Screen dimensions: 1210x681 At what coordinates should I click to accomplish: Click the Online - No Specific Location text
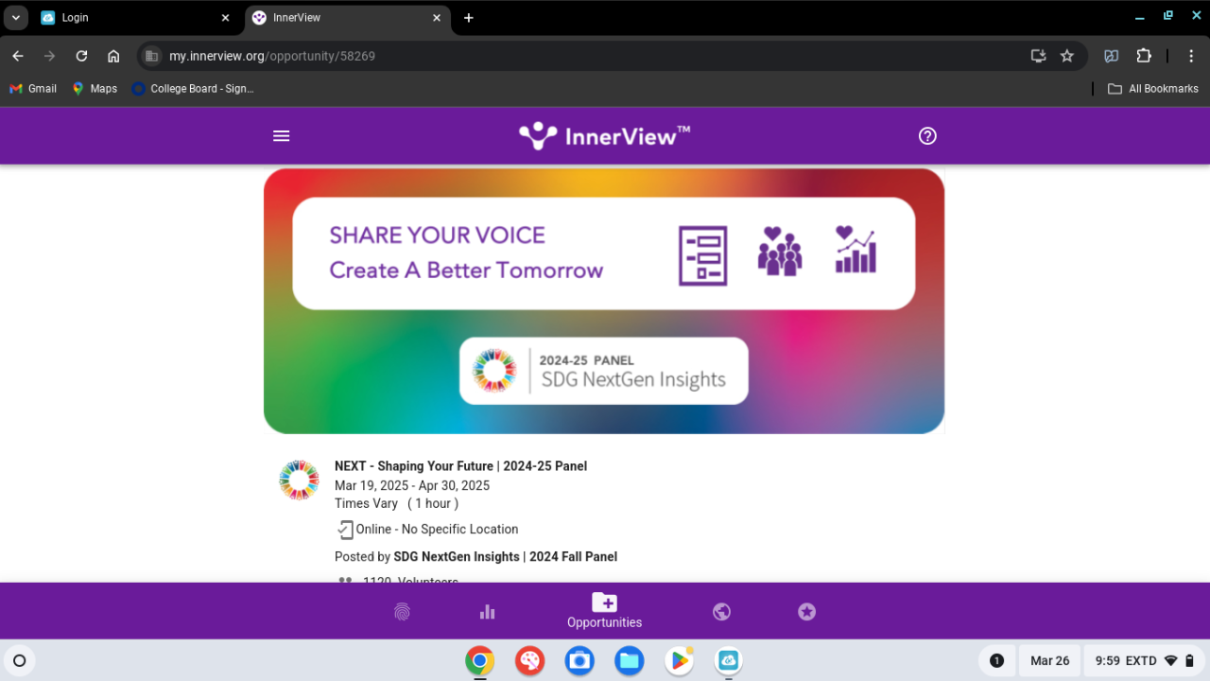(x=437, y=530)
